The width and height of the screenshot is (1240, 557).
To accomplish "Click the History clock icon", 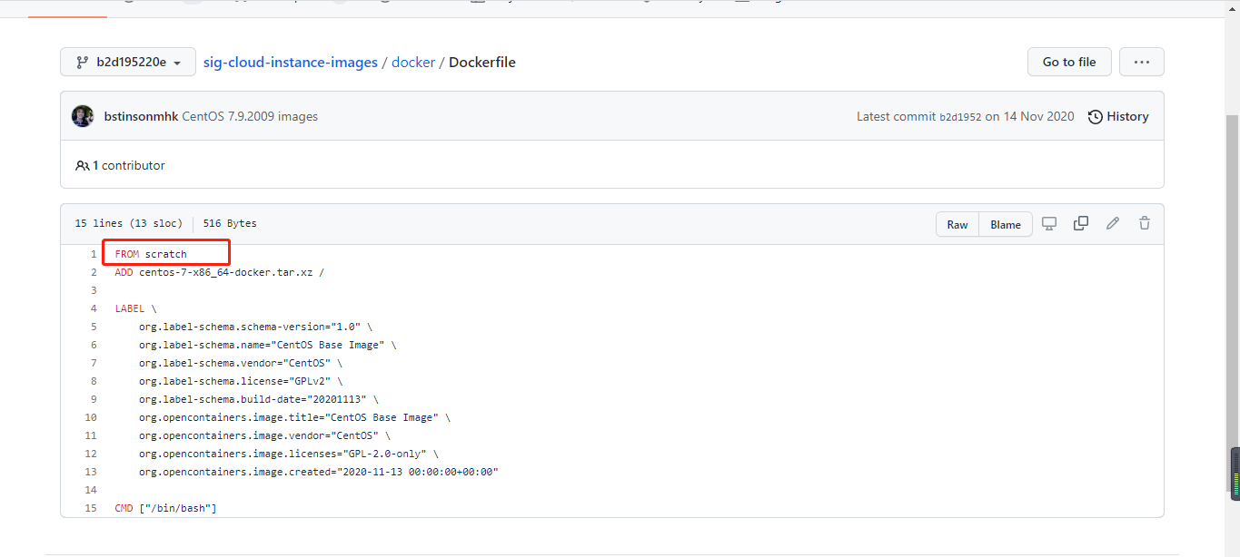I will click(1096, 116).
